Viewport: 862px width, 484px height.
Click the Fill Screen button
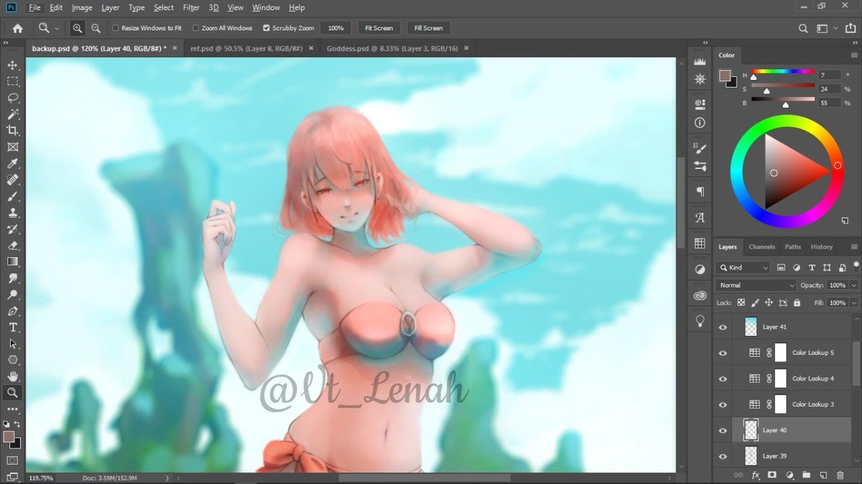point(428,28)
